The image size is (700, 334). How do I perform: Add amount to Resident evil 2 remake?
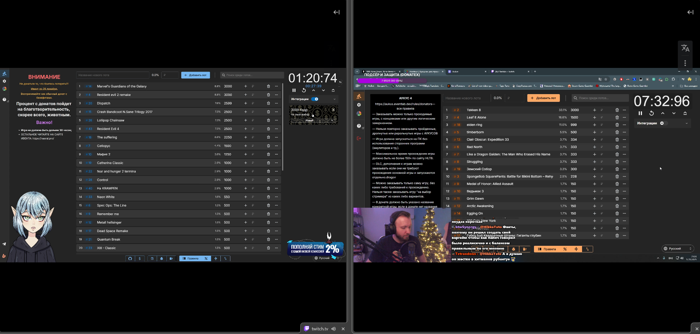[246, 95]
